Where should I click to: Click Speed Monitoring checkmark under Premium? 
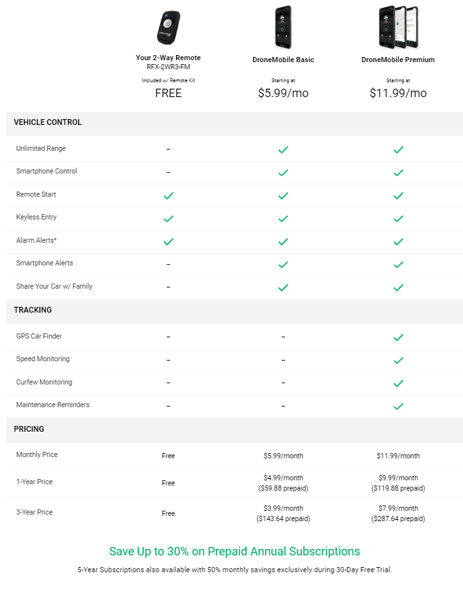(x=398, y=361)
